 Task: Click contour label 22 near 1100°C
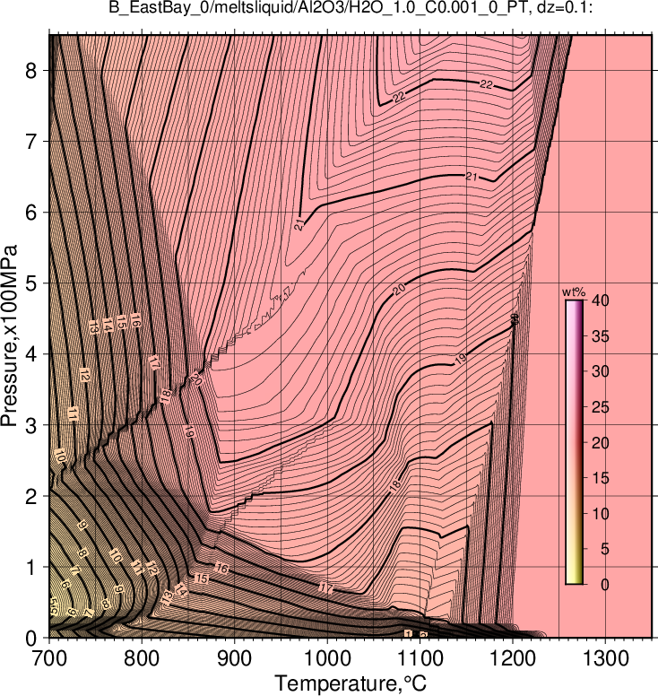(x=486, y=84)
